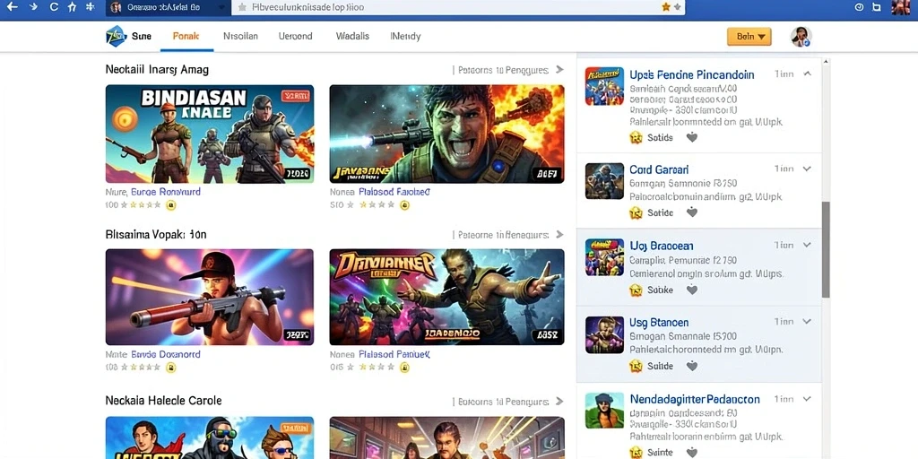918x459 pixels.
Task: Click the bookmark star in address bar
Action: click(666, 7)
